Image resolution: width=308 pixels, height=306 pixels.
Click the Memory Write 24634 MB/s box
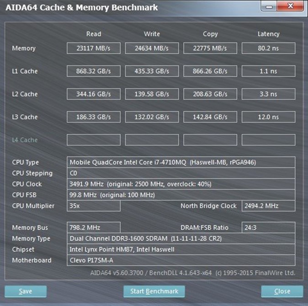click(x=152, y=48)
